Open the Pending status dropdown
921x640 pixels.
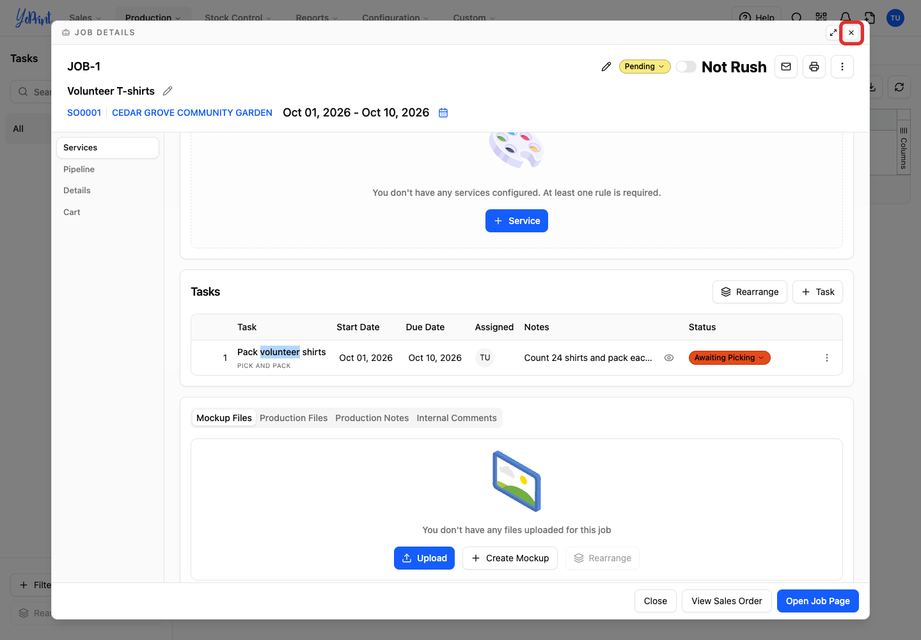pos(645,67)
